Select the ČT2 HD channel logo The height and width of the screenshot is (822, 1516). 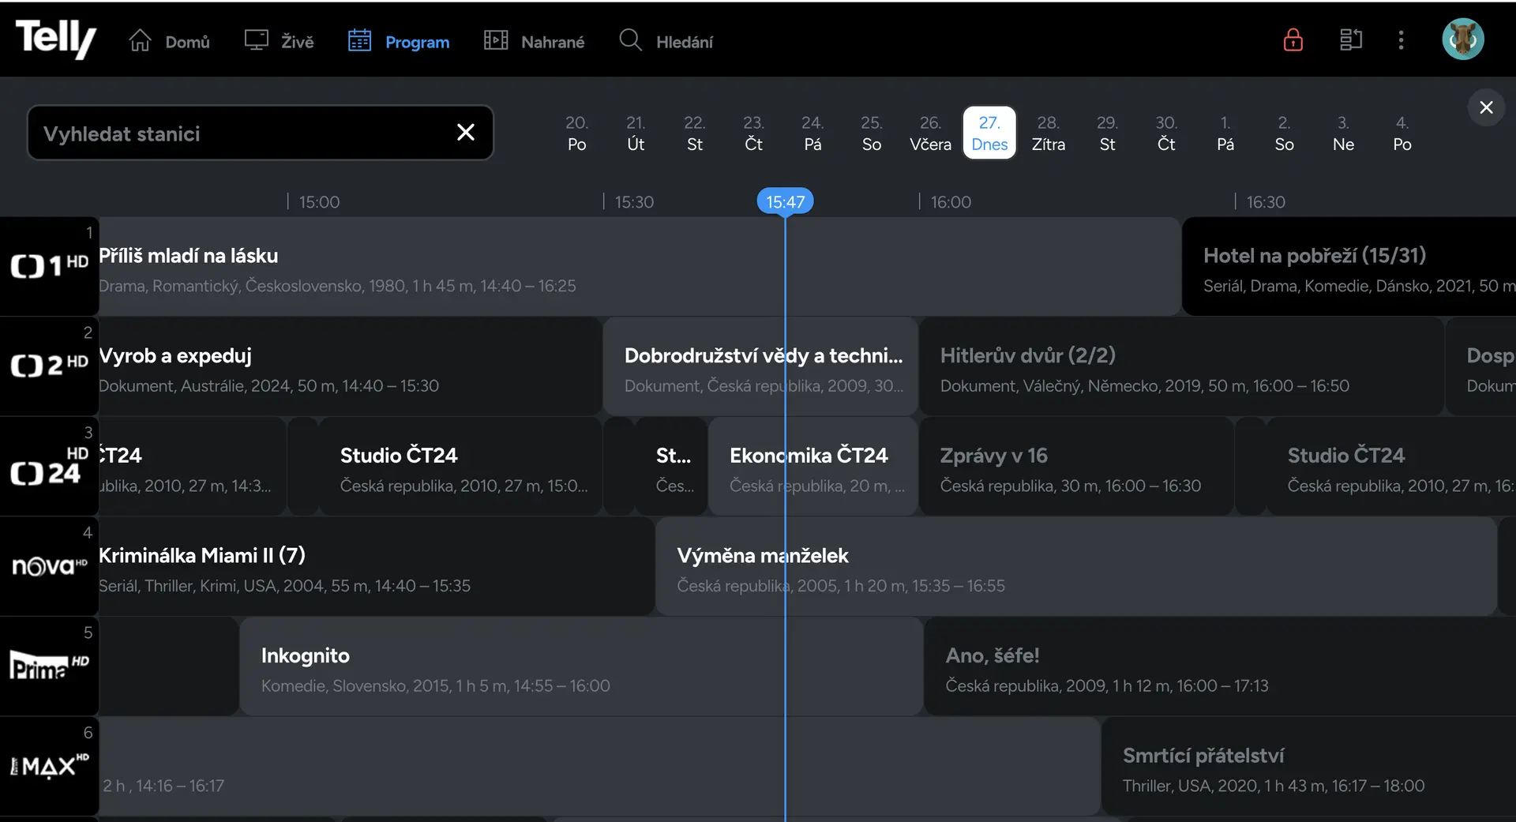[49, 366]
